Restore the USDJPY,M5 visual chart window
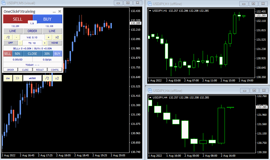Viewport: 270px width, 160px height. coord(128,3)
